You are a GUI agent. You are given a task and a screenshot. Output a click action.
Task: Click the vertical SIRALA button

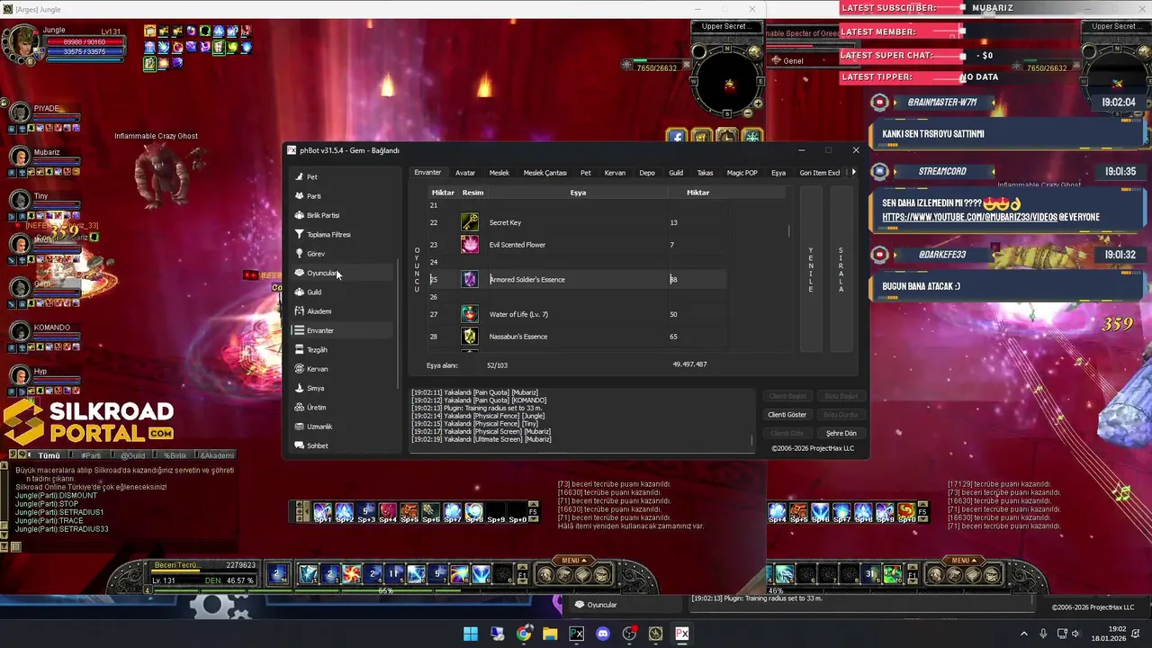click(x=841, y=269)
